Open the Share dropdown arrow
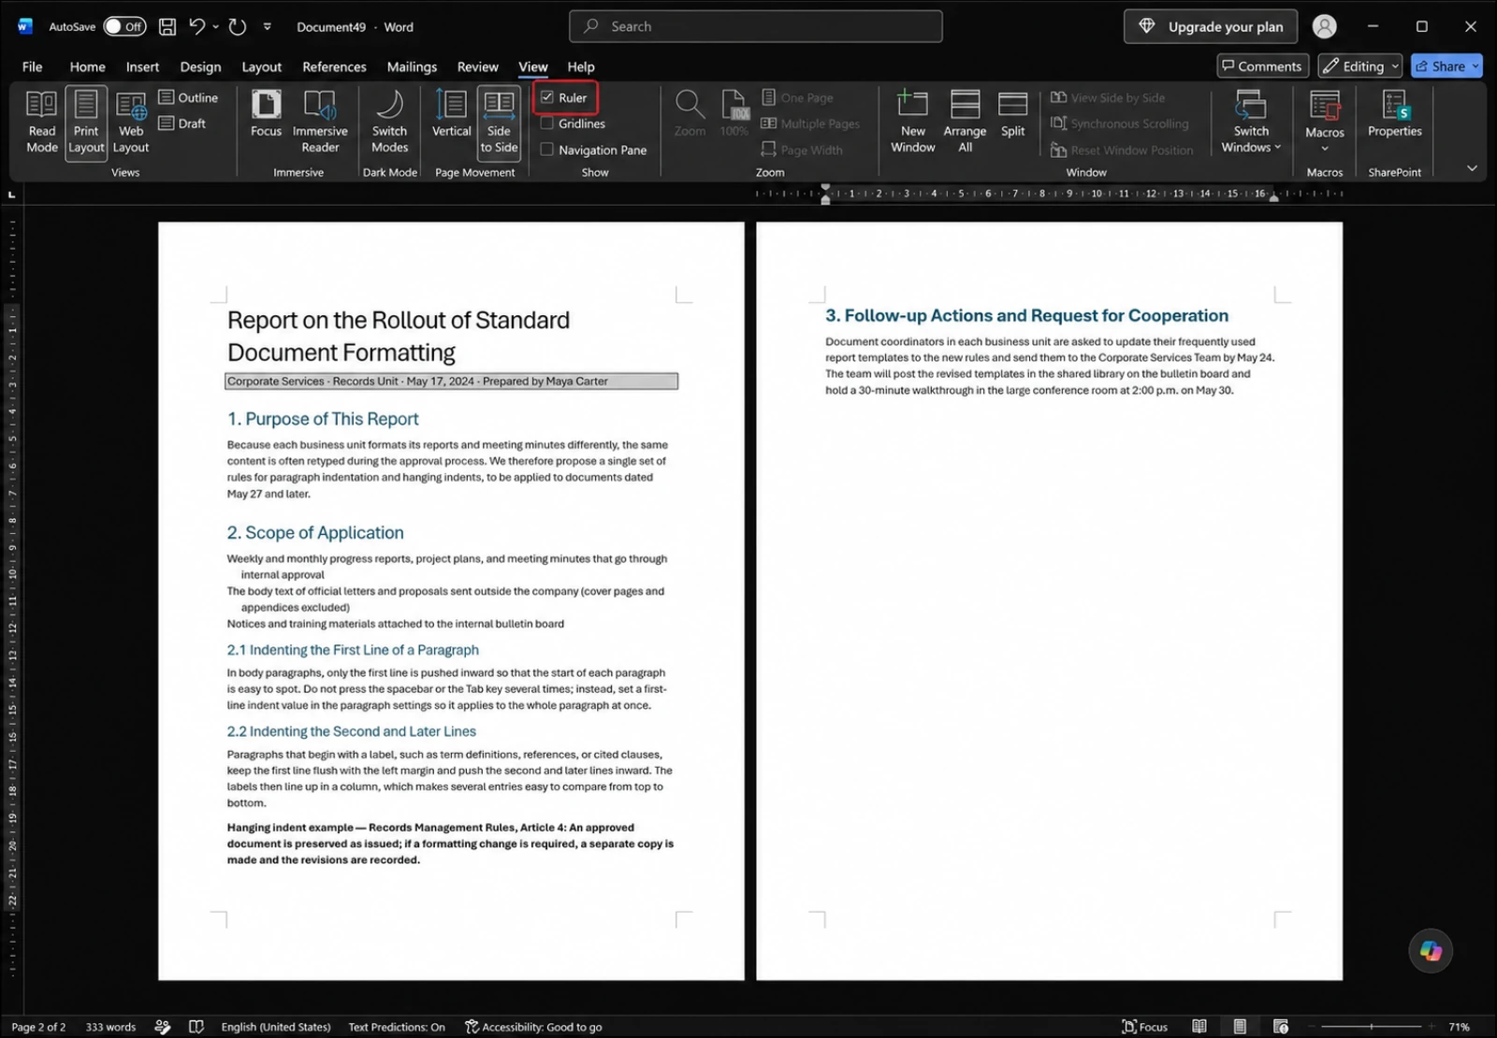This screenshot has width=1497, height=1038. click(x=1475, y=66)
